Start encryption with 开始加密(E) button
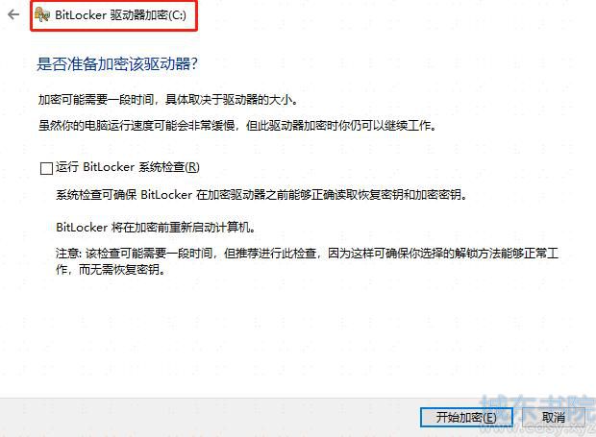 pyautogui.click(x=466, y=417)
